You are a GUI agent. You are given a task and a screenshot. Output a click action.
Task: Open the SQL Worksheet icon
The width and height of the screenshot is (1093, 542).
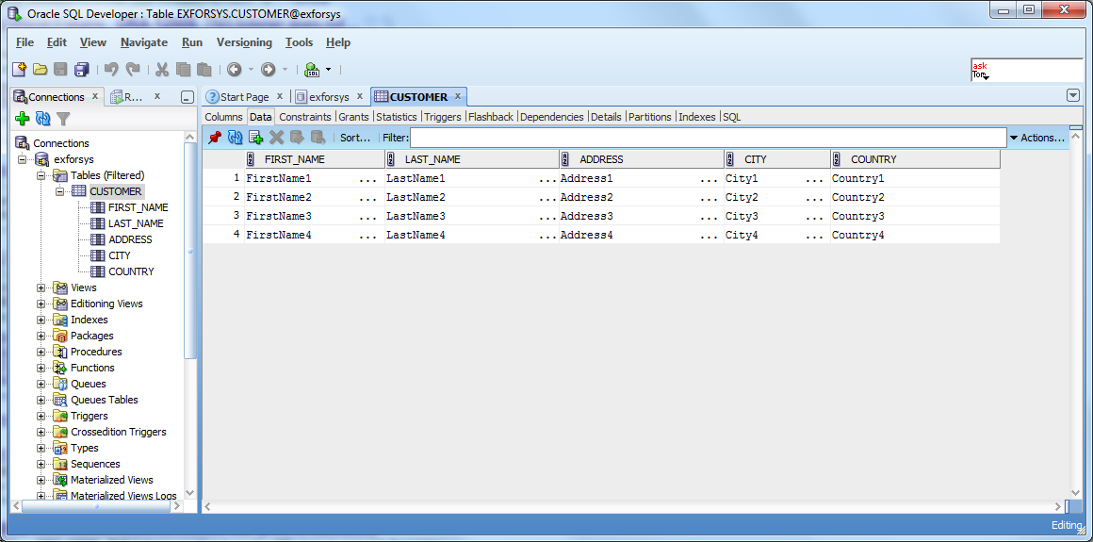click(312, 70)
